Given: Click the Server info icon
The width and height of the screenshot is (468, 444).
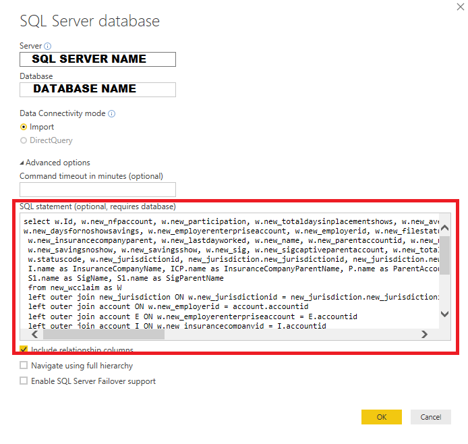Looking at the screenshot, I should pos(47,46).
